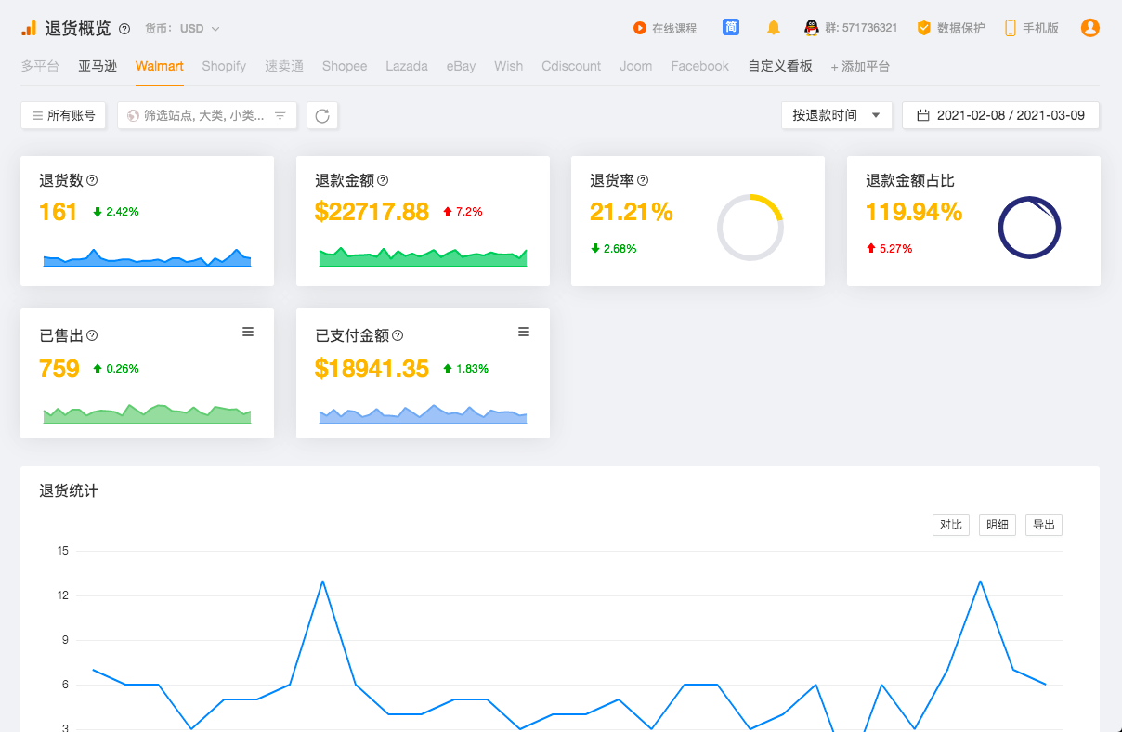Switch to the Shopify platform tab

pos(224,66)
